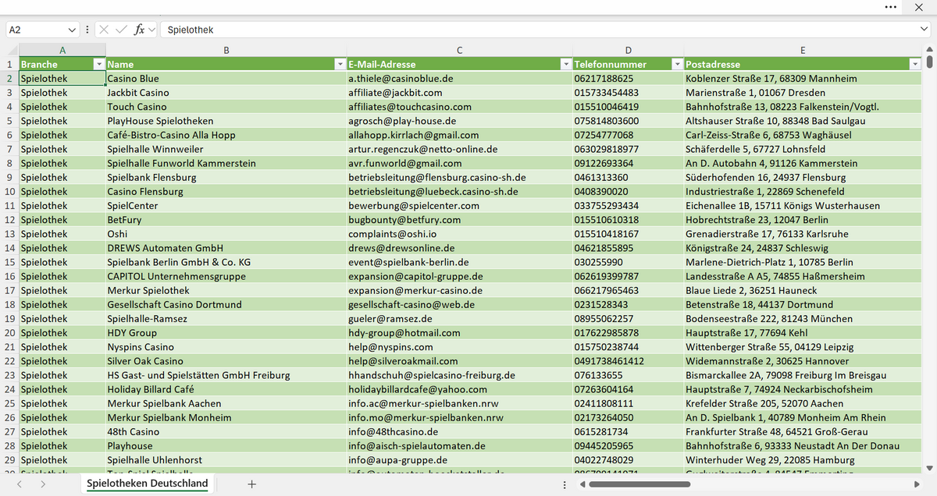Open the Postadresse filter dropdown
The width and height of the screenshot is (937, 496).
coord(915,64)
